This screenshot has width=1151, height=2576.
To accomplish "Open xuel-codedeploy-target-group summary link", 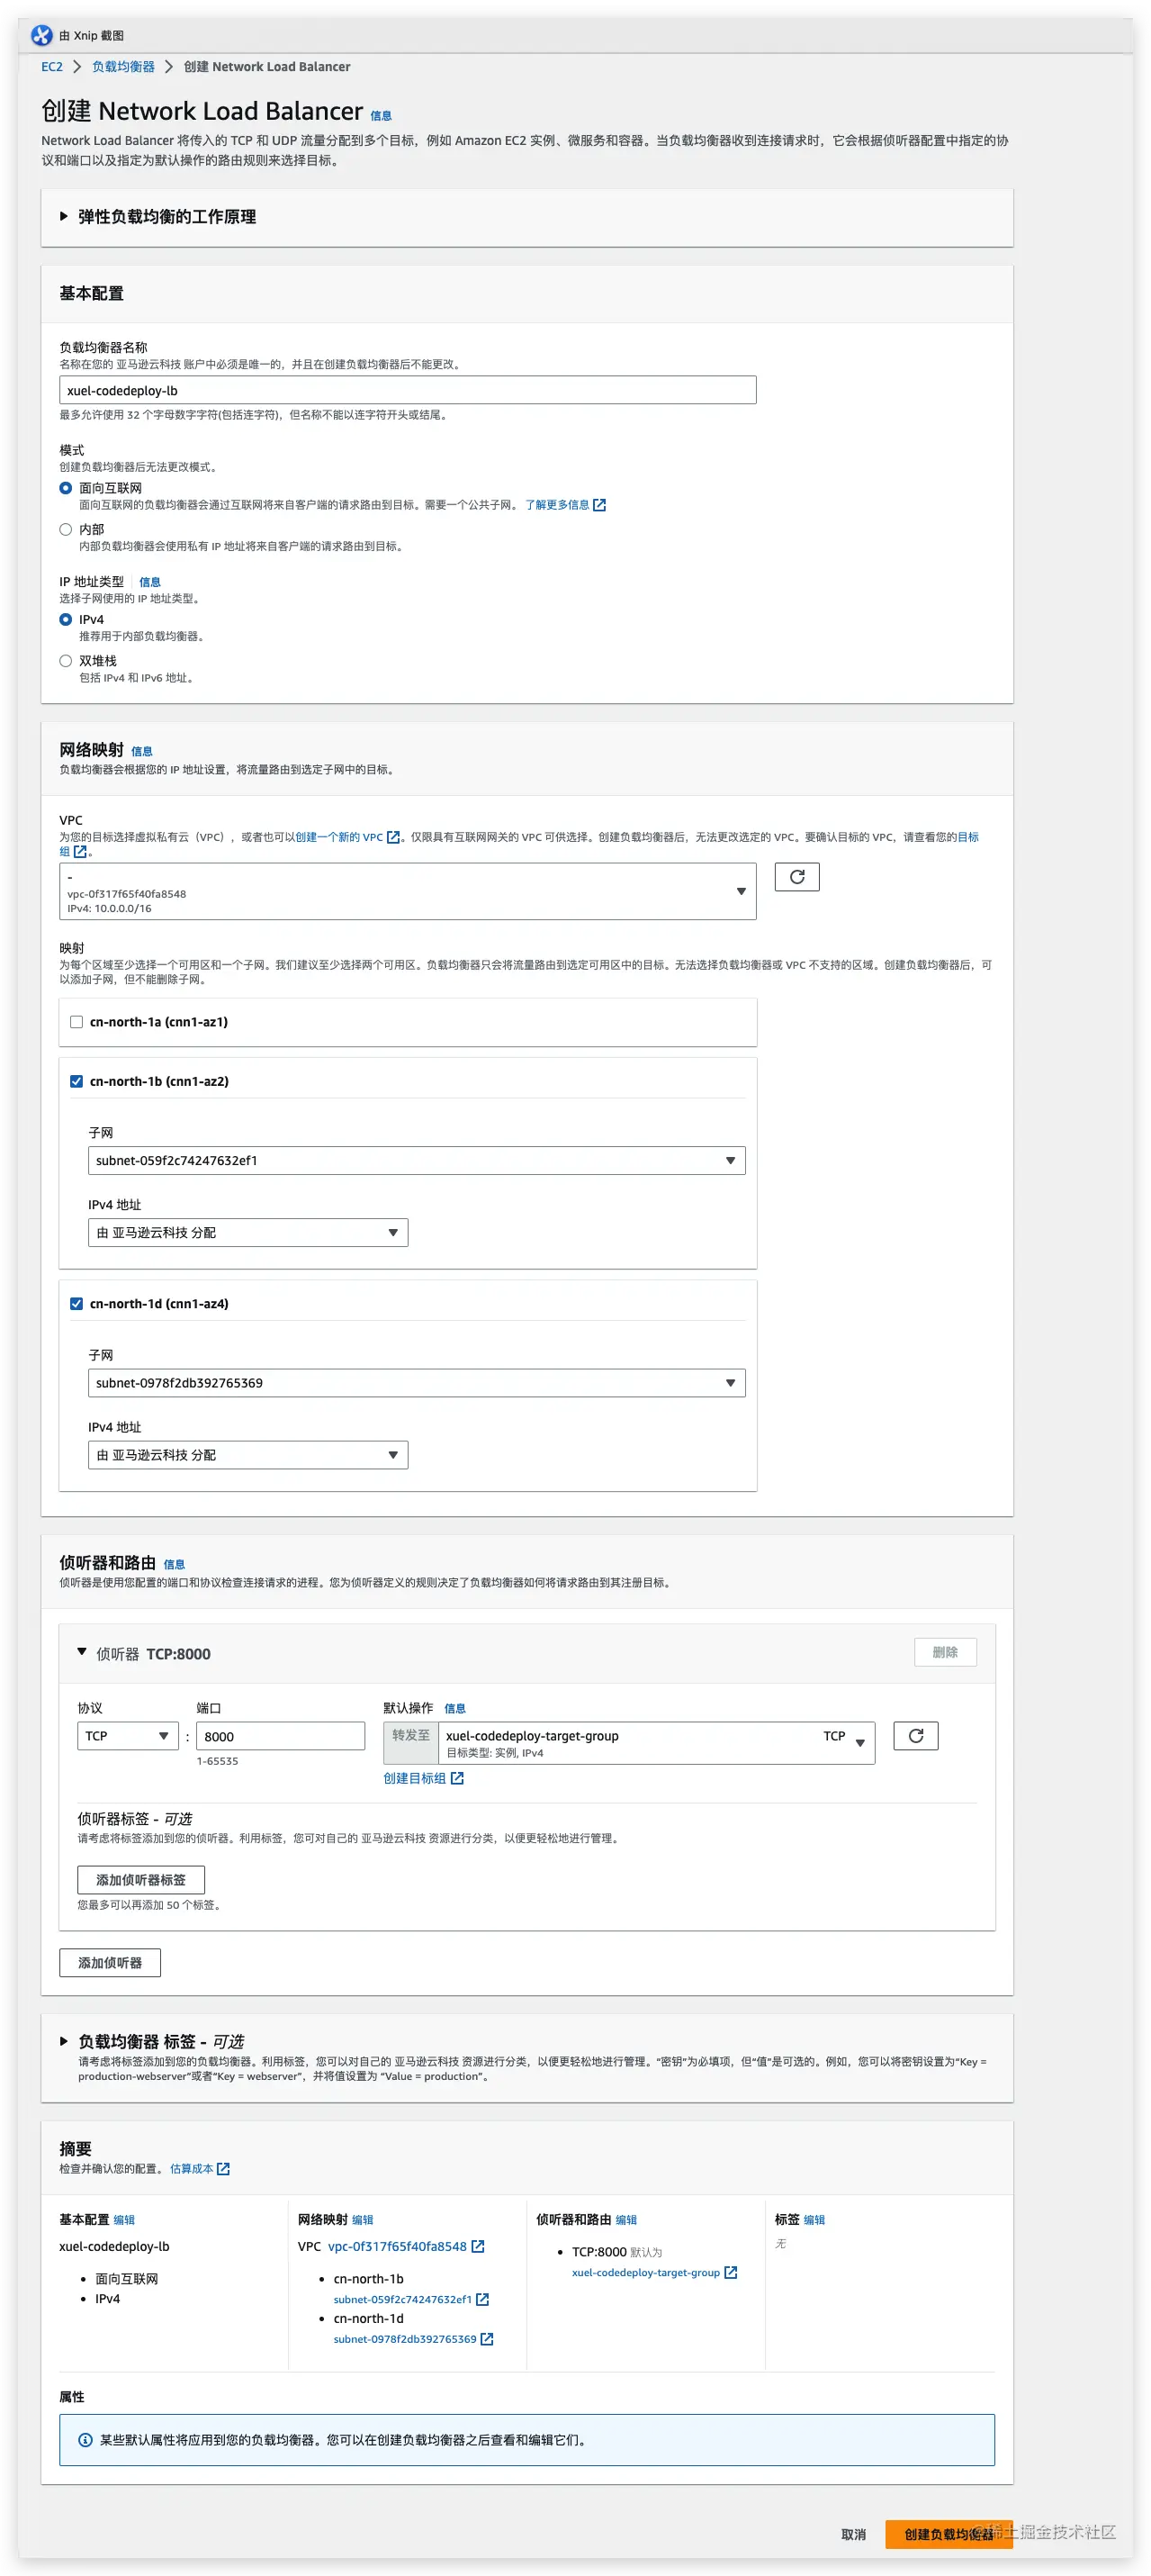I will (645, 2272).
